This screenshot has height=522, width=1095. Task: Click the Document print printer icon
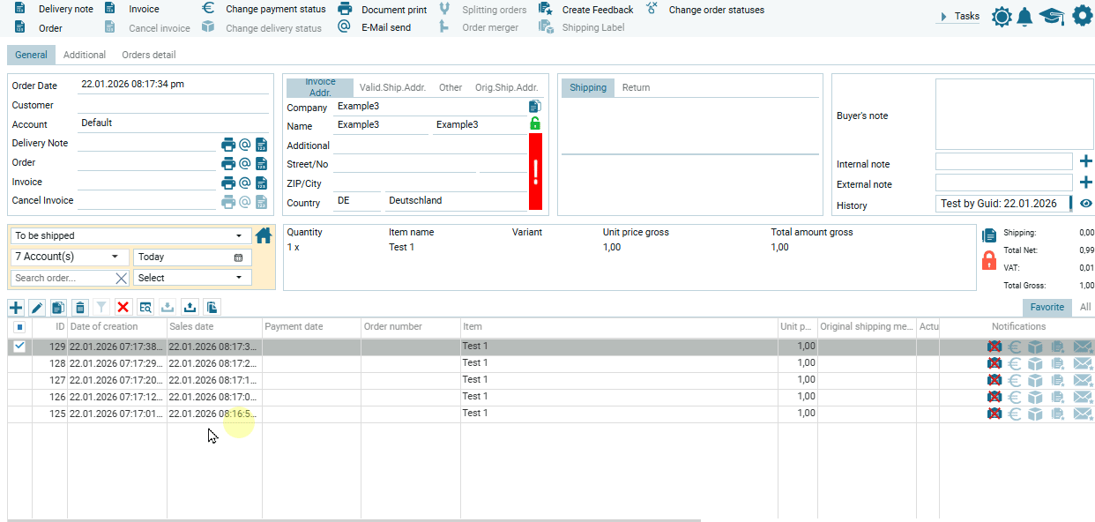tap(346, 9)
